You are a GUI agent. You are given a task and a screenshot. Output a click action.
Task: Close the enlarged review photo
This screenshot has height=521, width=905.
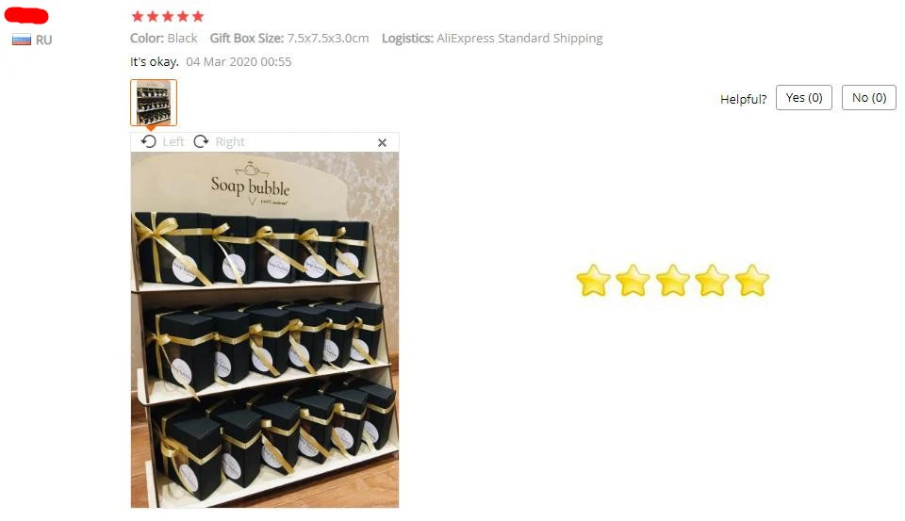click(x=382, y=142)
